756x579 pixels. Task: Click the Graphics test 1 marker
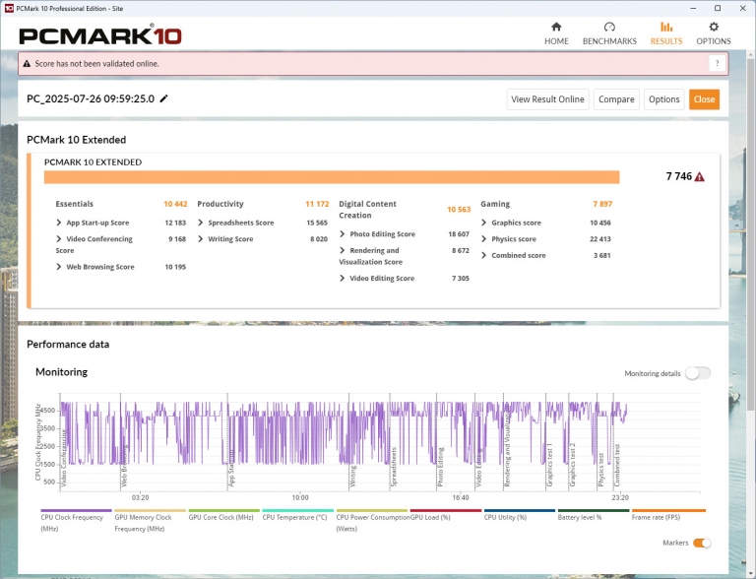[549, 464]
